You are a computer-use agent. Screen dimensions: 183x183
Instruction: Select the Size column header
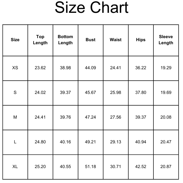(x=15, y=40)
